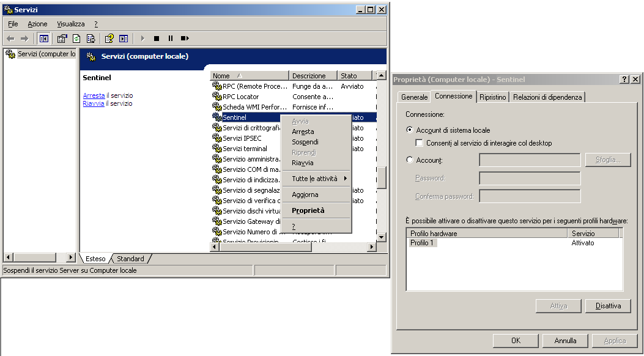Select the Account di sistema locale radio button

click(410, 130)
